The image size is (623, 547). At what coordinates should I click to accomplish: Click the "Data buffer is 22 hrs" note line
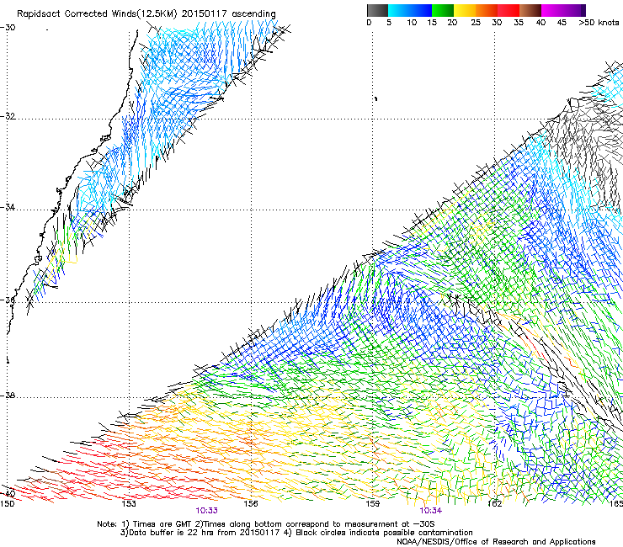tap(296, 533)
